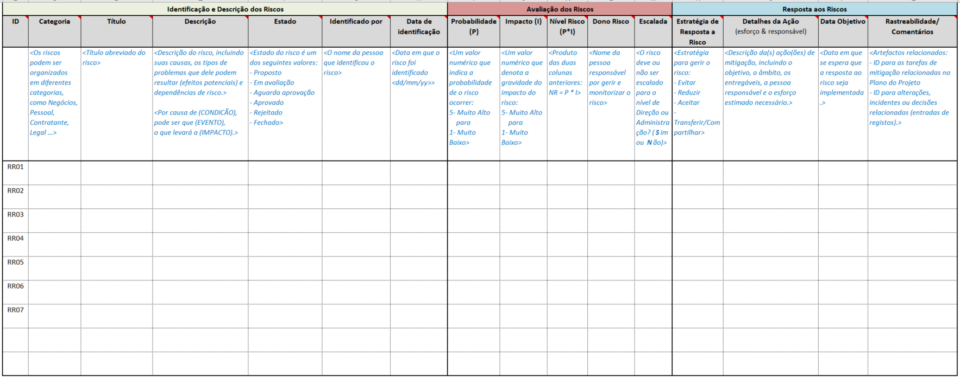This screenshot has width=960, height=377.
Task: Click the Estado instructions cell listing 'Proposto'
Action: (x=285, y=103)
